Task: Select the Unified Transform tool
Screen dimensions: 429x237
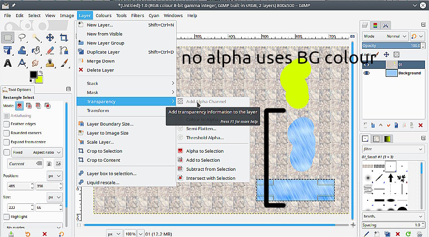Action: [x=8, y=50]
